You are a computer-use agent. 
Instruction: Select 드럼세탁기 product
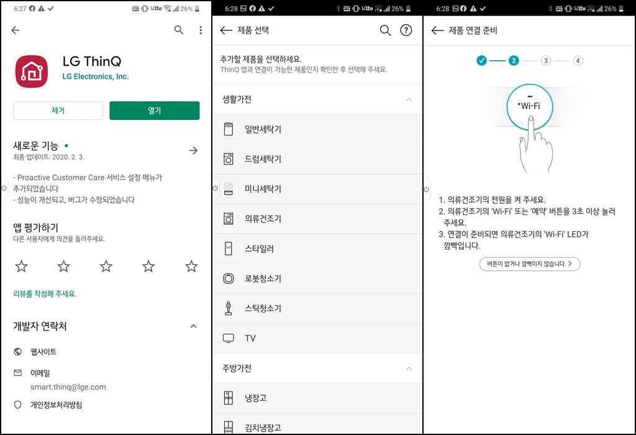[317, 159]
